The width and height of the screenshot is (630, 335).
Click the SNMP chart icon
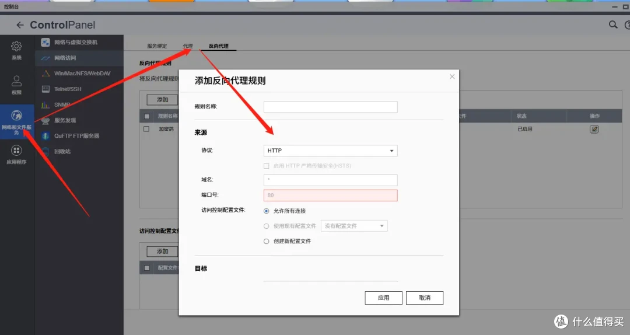pos(45,104)
